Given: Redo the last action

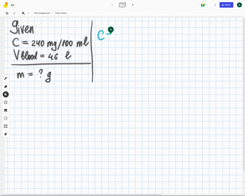Looking at the screenshot, I should pyautogui.click(x=14, y=13).
